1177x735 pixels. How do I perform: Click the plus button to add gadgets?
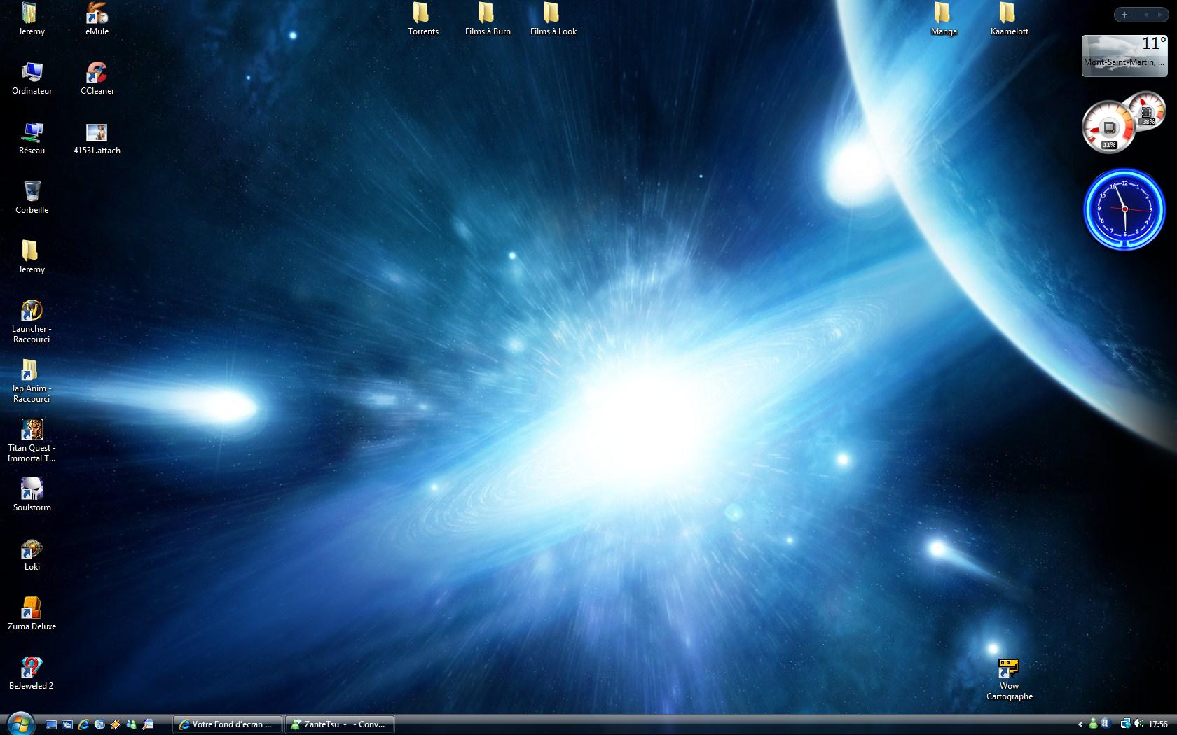click(1124, 15)
